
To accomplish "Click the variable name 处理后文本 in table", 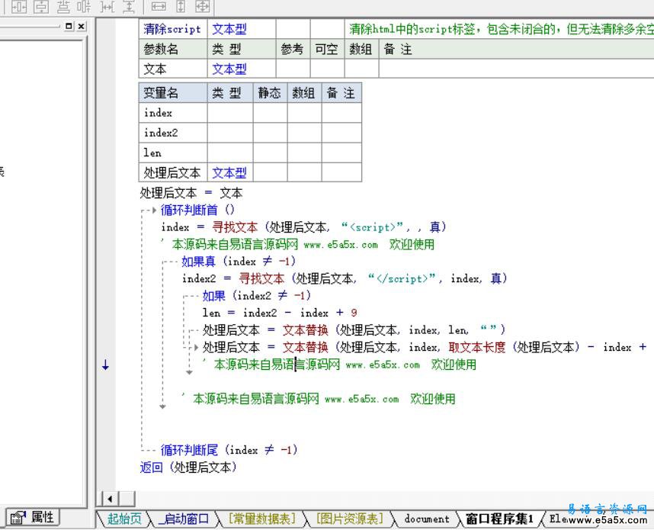I will [172, 172].
